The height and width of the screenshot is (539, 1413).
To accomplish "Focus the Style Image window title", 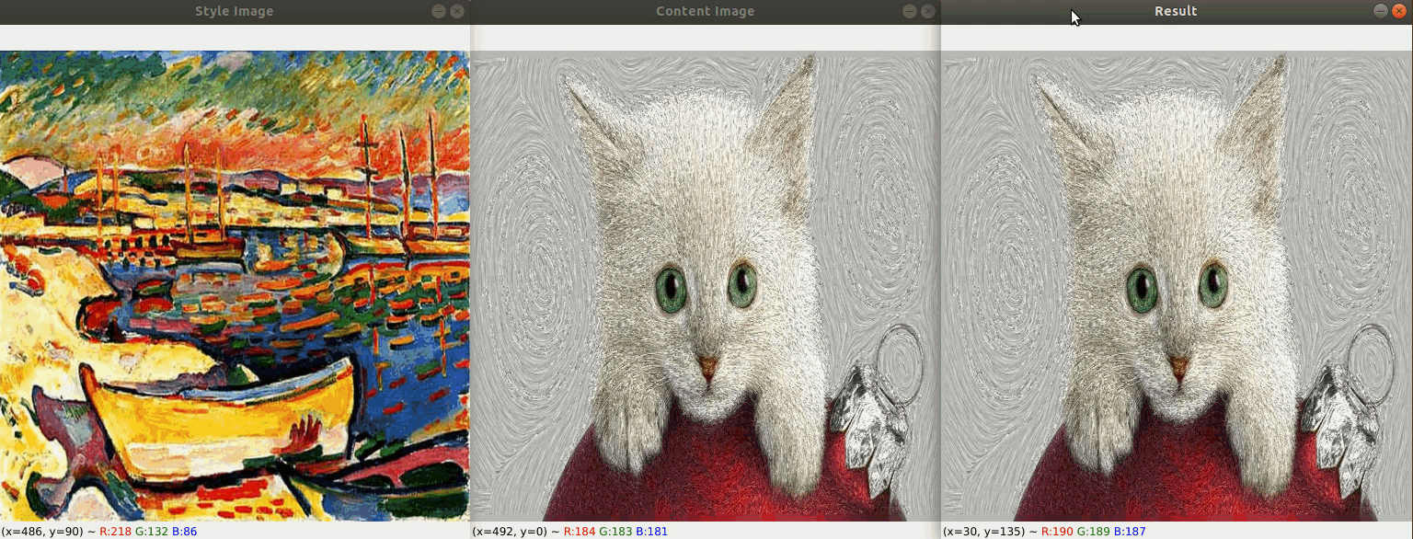I will 234,11.
